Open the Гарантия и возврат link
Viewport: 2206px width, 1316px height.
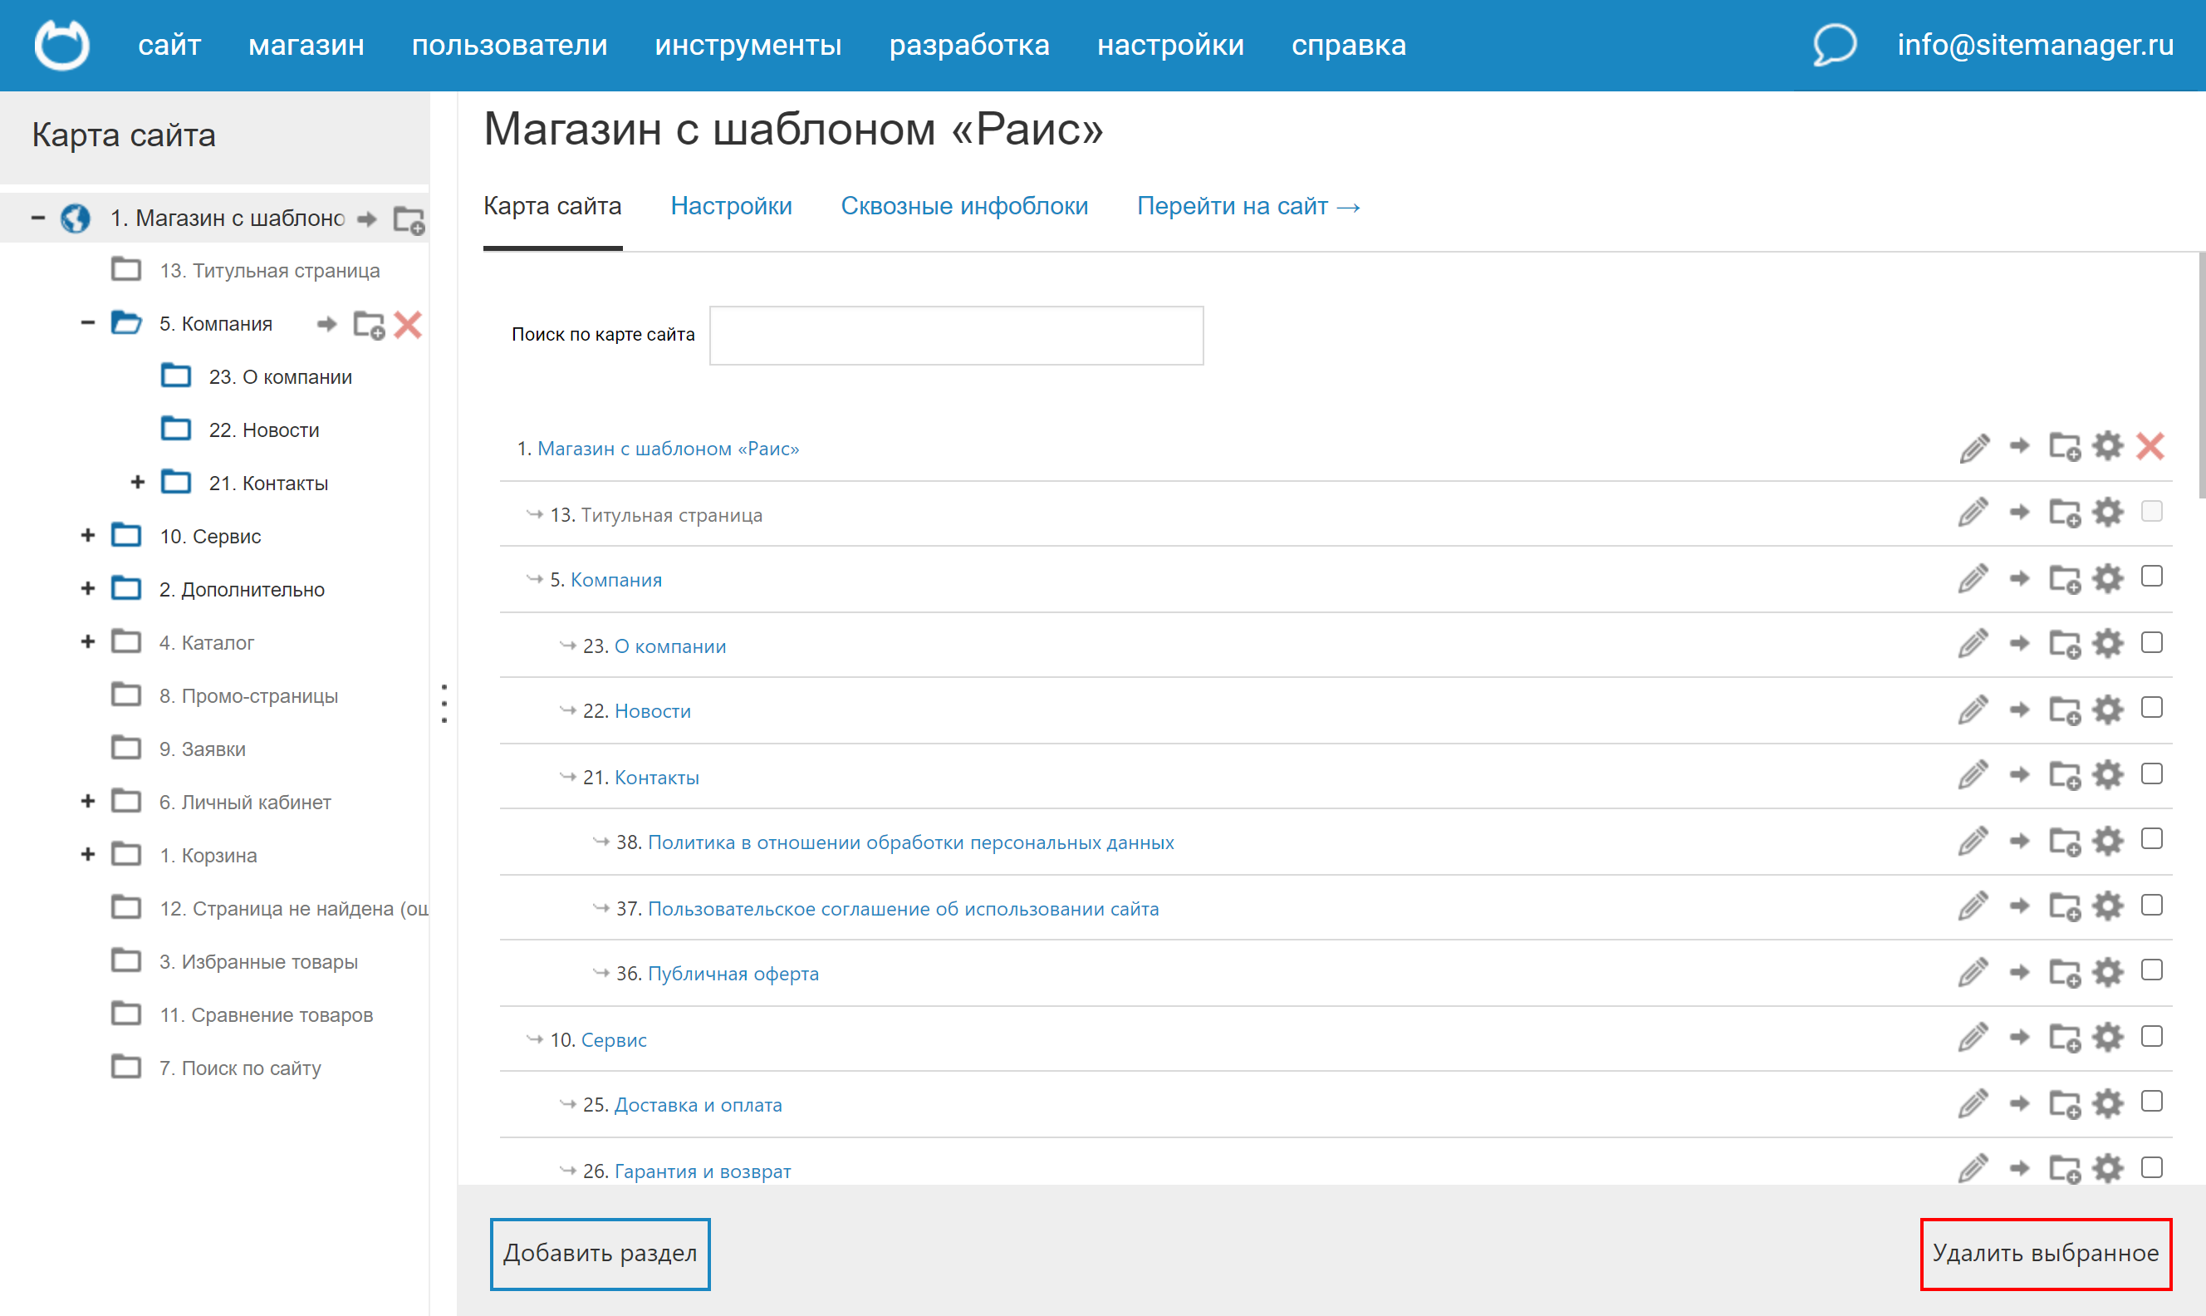tap(702, 1171)
